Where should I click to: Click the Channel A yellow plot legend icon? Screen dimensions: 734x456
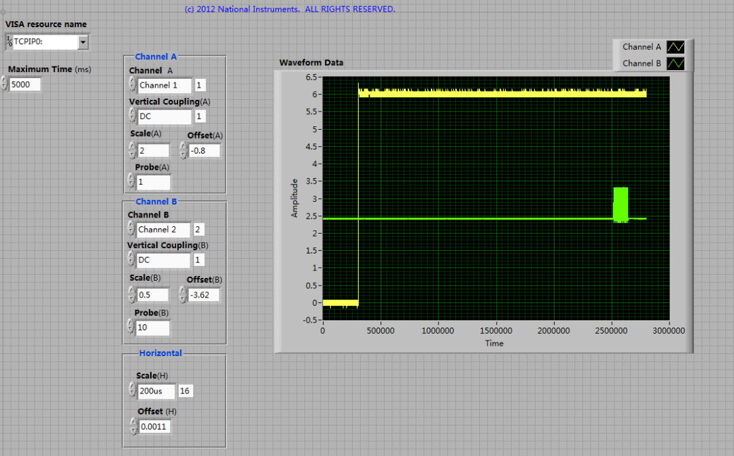(x=676, y=47)
